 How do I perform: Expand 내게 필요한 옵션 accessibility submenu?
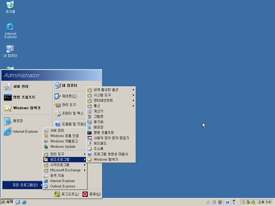111,90
